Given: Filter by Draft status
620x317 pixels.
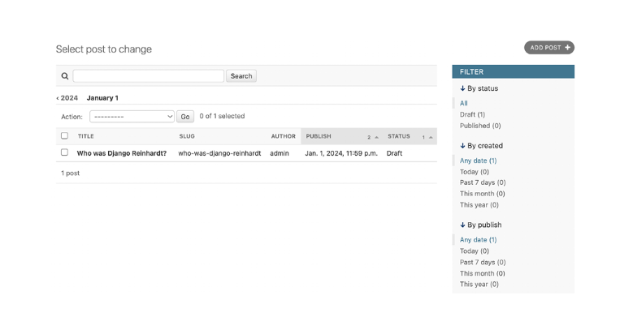Looking at the screenshot, I should 472,114.
